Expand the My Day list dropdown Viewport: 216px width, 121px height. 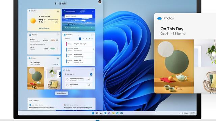click(73, 74)
